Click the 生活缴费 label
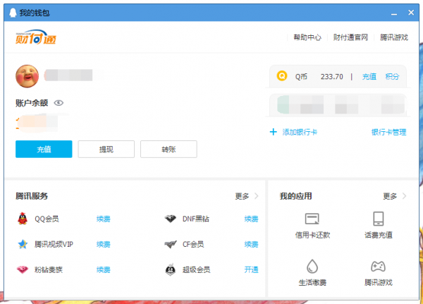The image size is (423, 304). coord(312,283)
